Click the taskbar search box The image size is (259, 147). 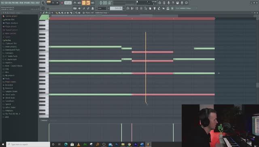coord(28,144)
